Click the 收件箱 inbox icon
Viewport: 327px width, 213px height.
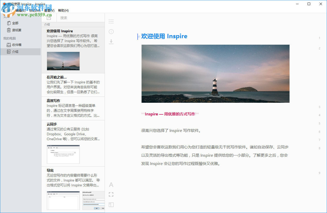tap(9, 45)
